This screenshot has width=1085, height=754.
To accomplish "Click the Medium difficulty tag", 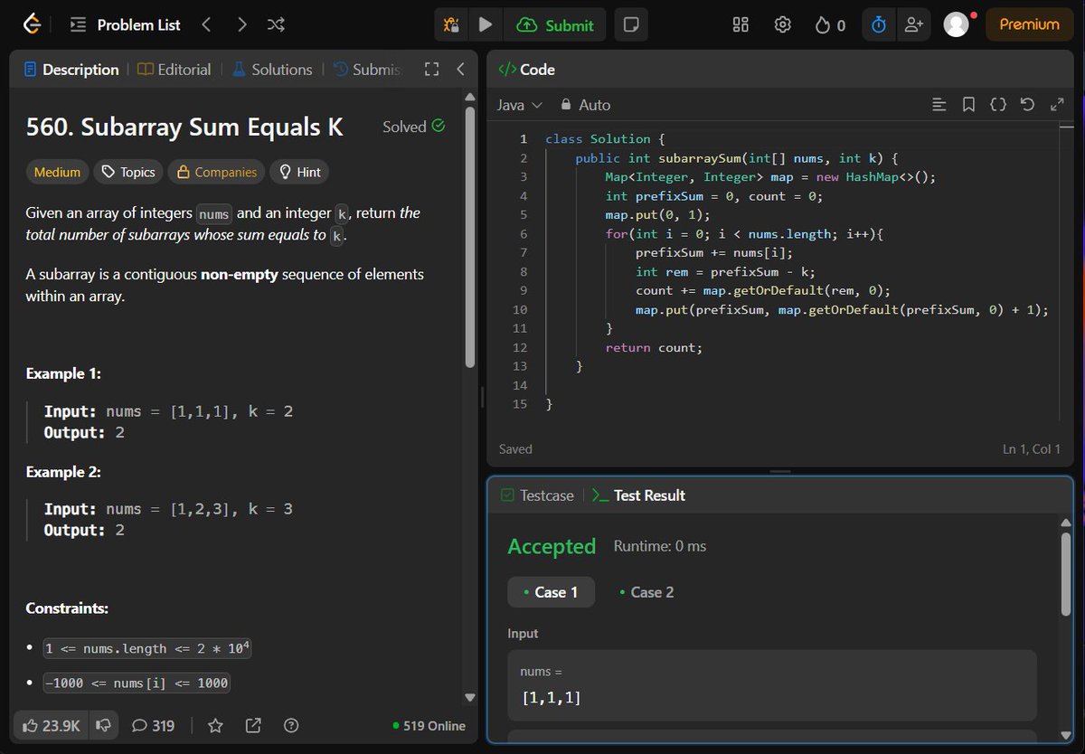I will click(57, 172).
